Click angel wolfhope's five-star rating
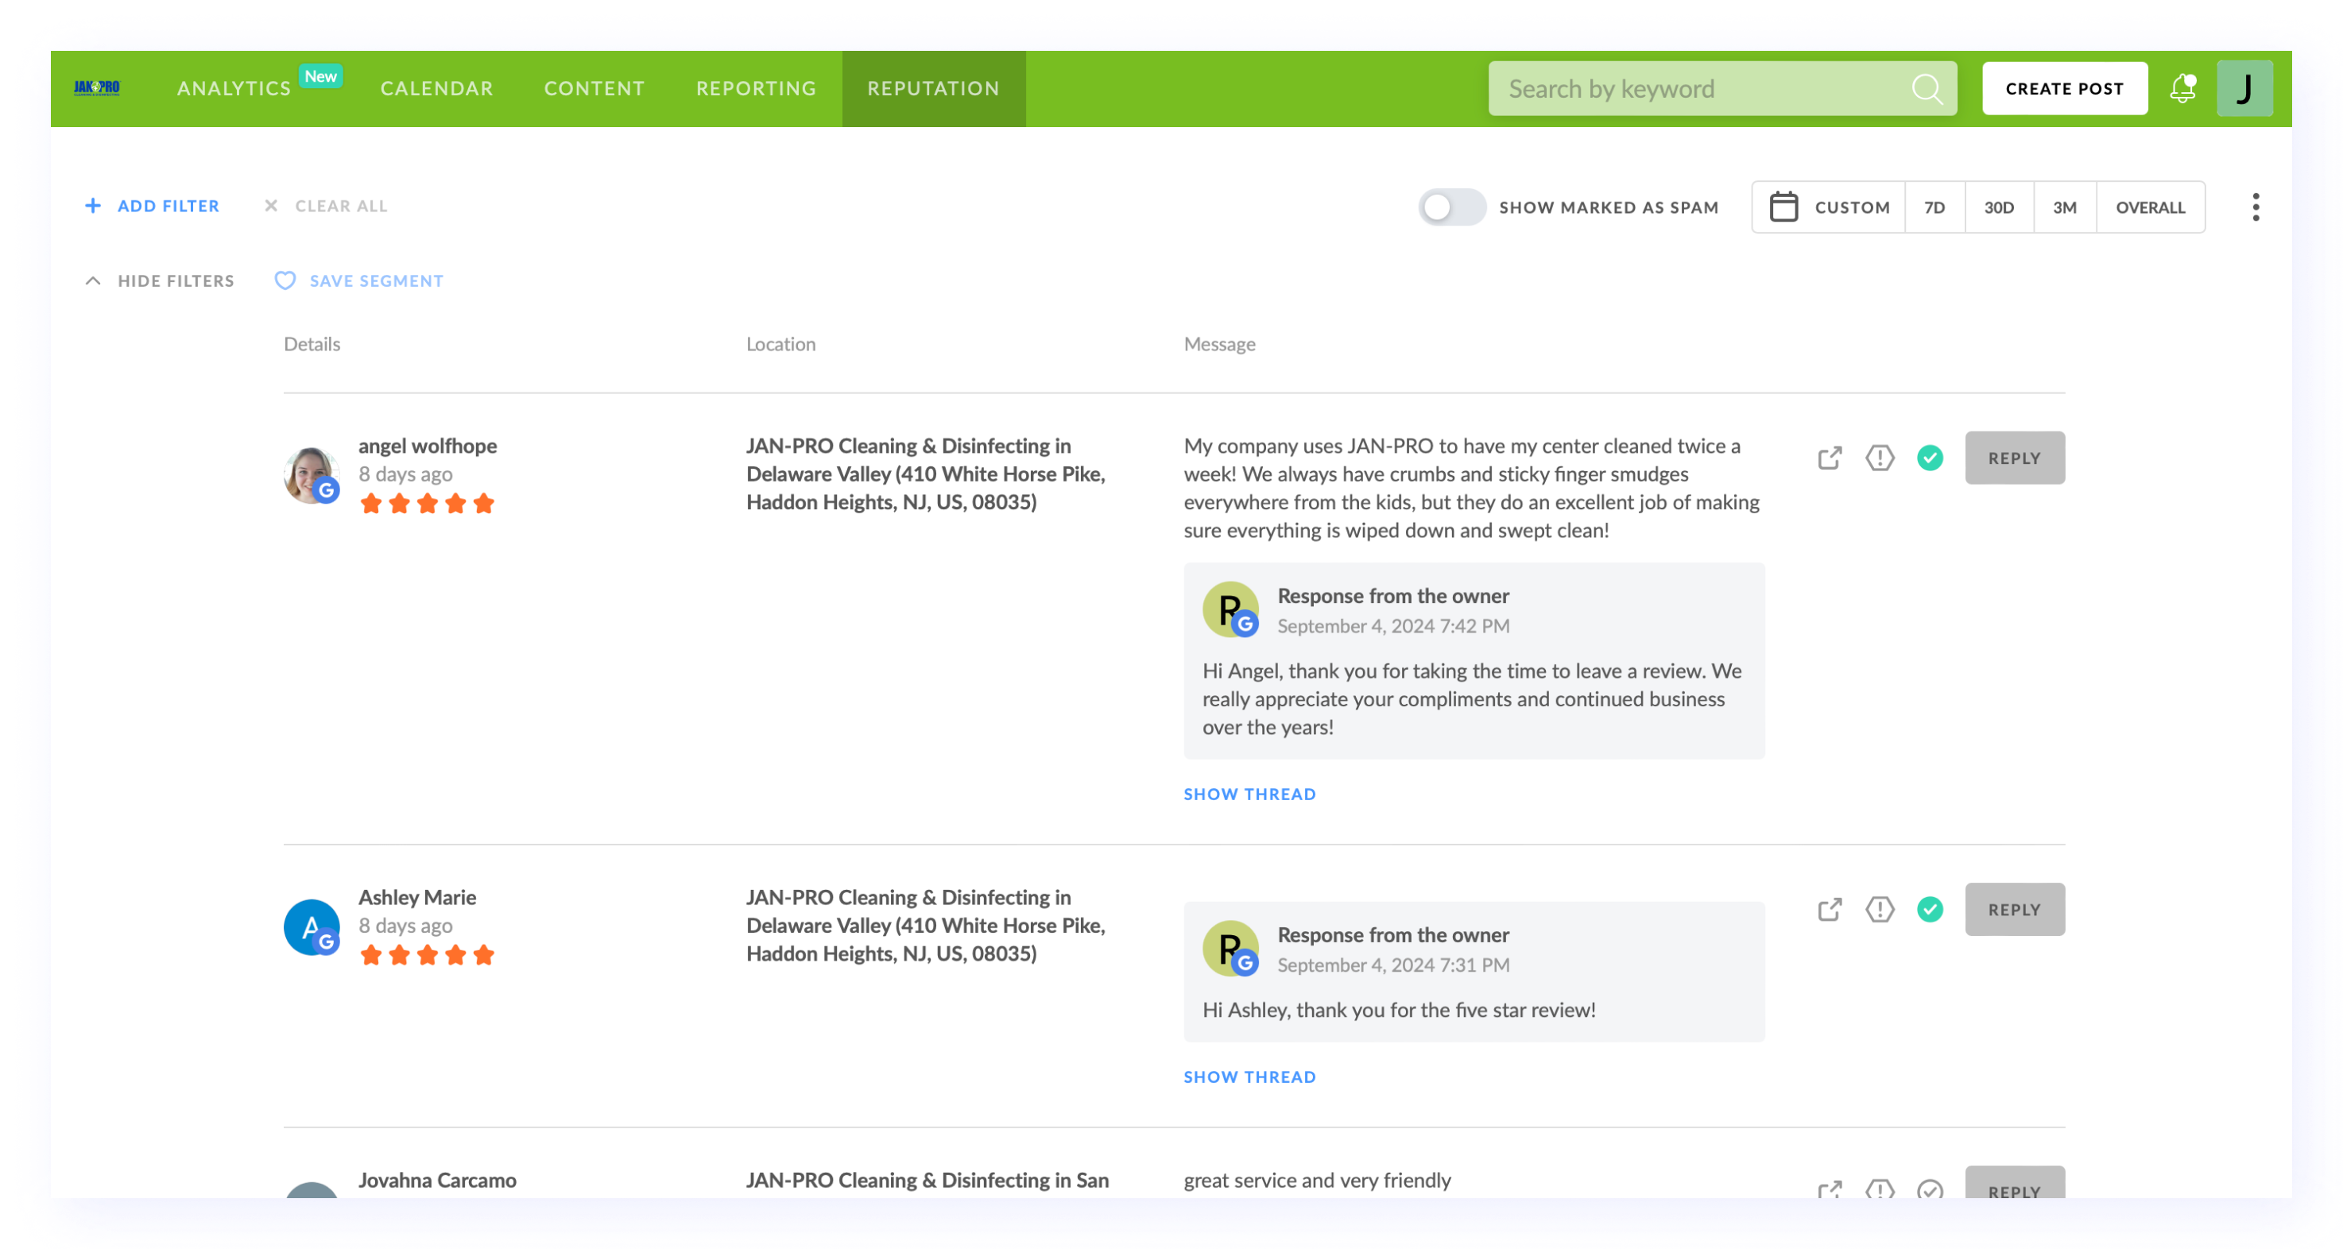Image resolution: width=2343 pixels, height=1249 pixels. [427, 504]
